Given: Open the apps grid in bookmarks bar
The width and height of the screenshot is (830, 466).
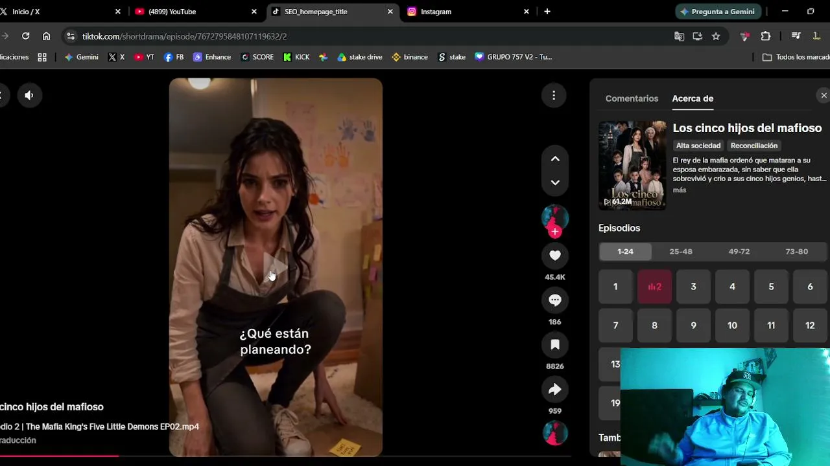Looking at the screenshot, I should click(x=42, y=57).
